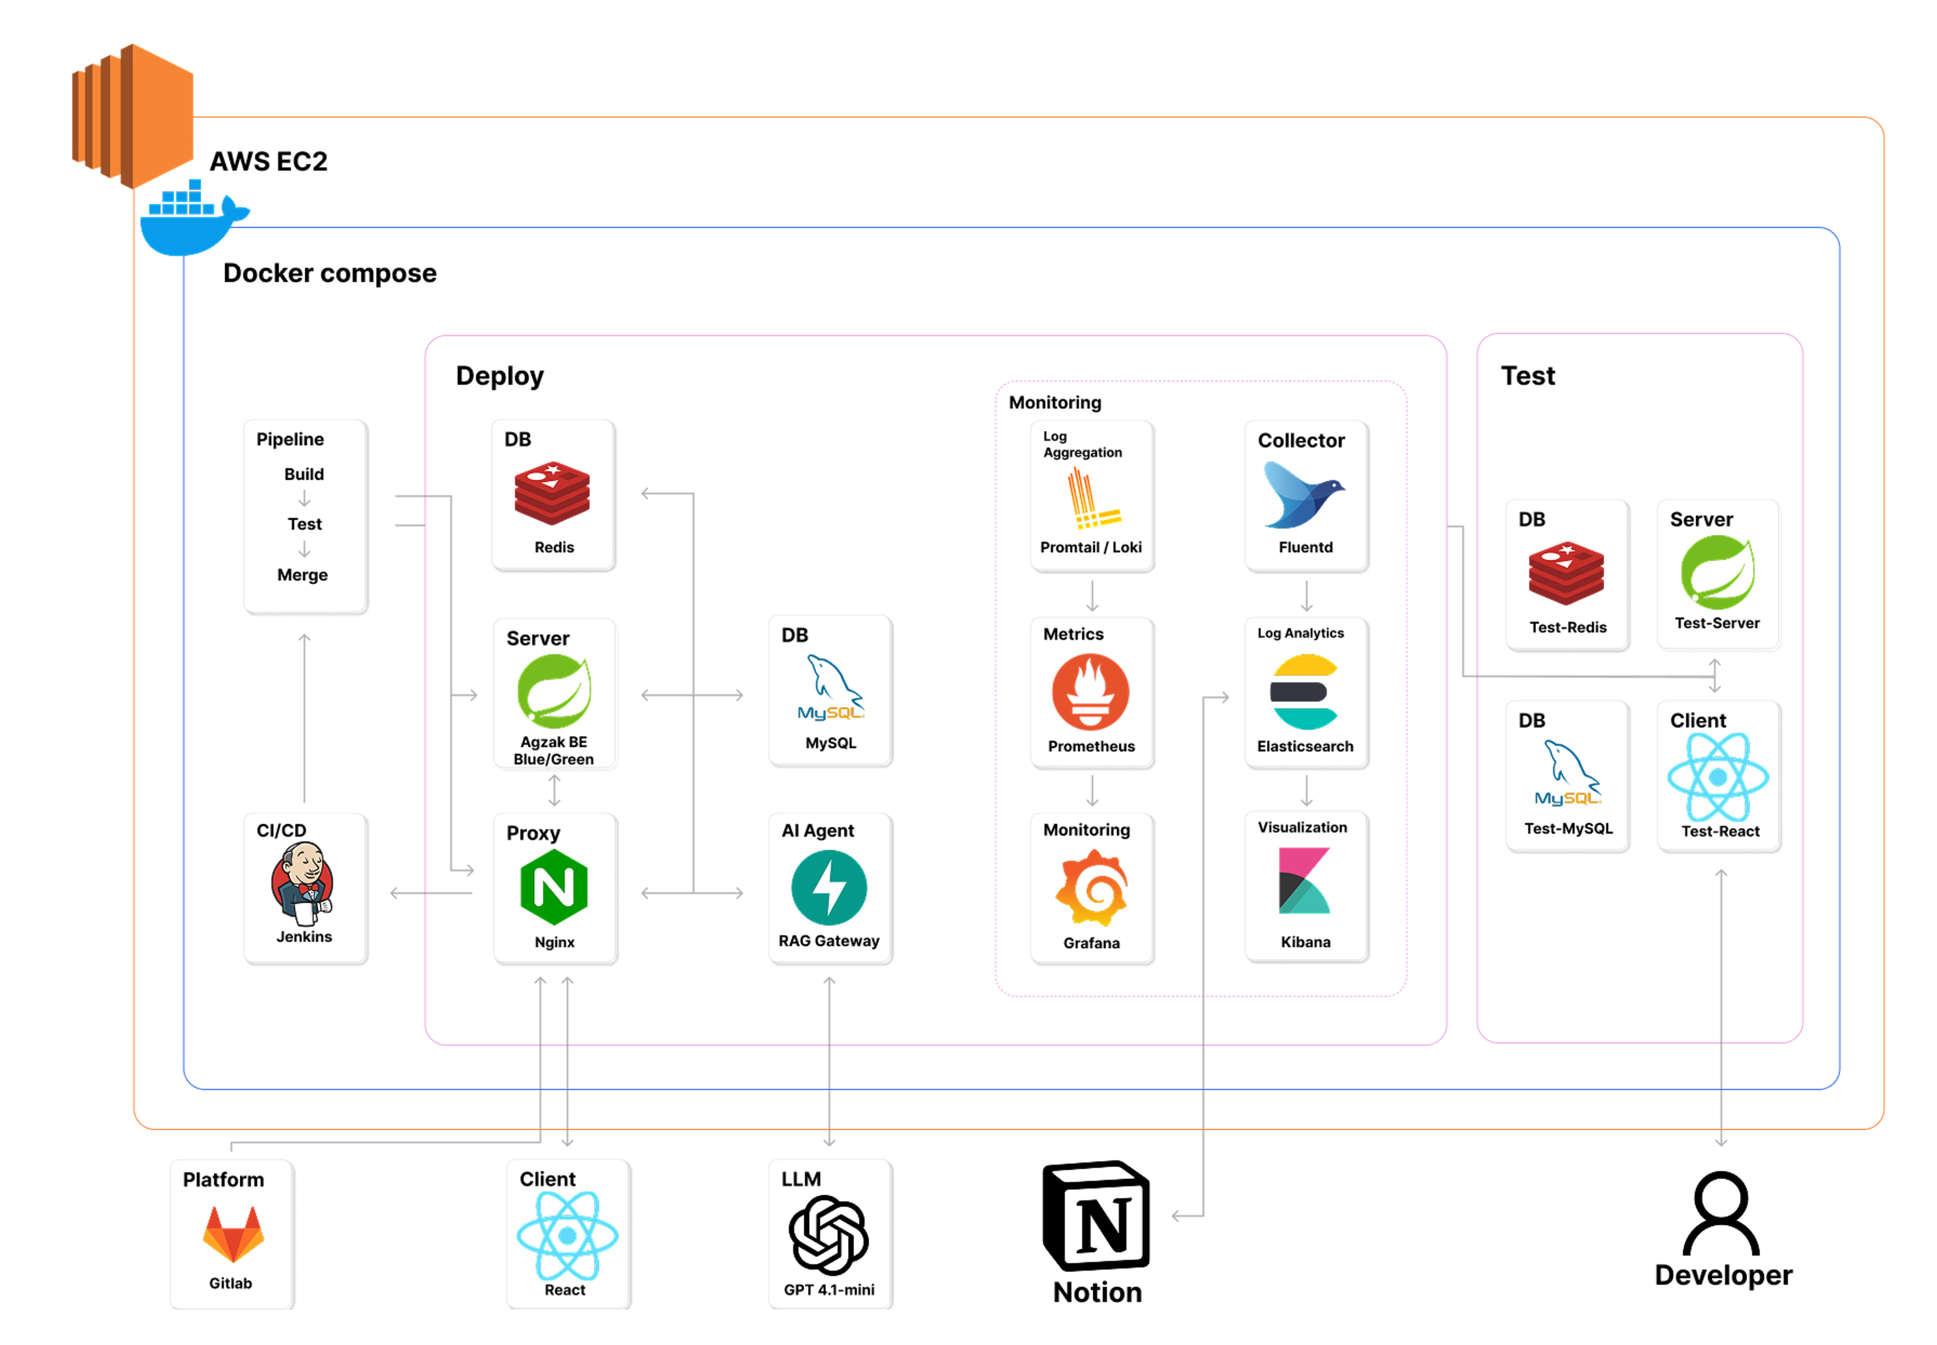Click the Prometheus flame icon
1937x1345 pixels.
coord(1090,692)
